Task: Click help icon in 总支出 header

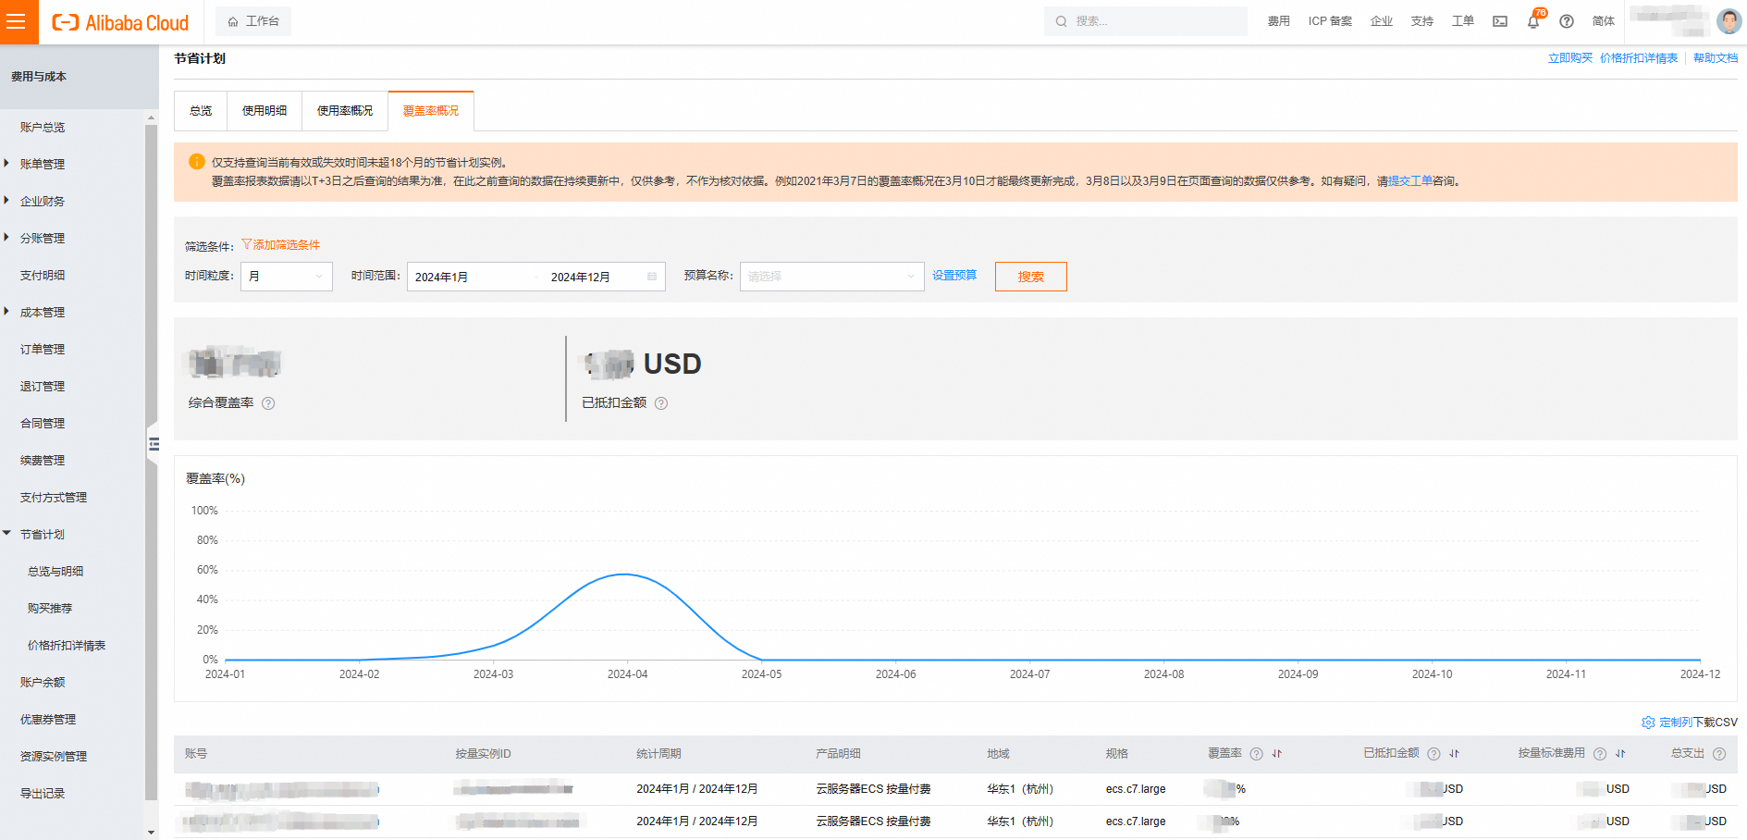Action: [x=1719, y=754]
